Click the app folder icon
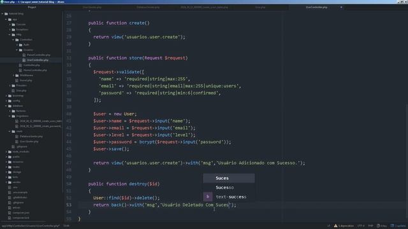The height and width of the screenshot is (229, 408). (x=10, y=20)
